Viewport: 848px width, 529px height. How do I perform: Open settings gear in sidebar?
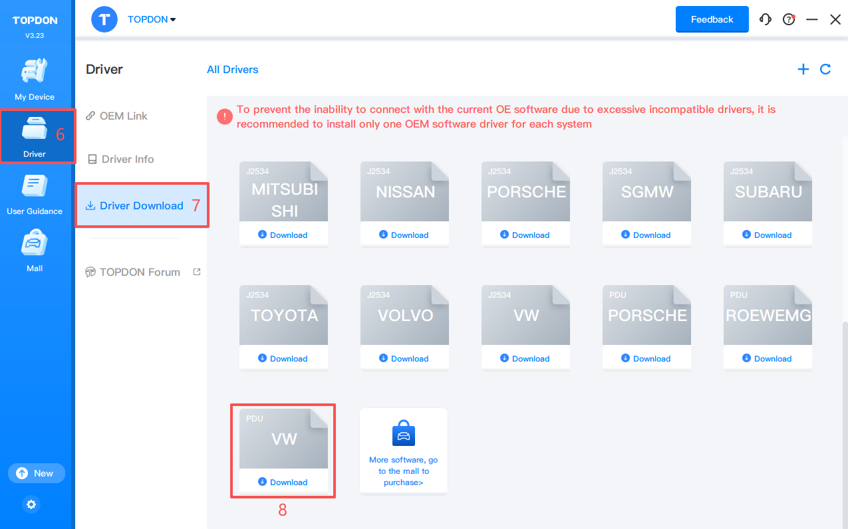pos(31,504)
